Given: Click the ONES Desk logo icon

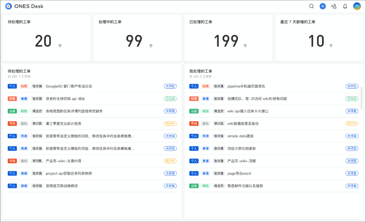Looking at the screenshot, I should [x=8, y=6].
